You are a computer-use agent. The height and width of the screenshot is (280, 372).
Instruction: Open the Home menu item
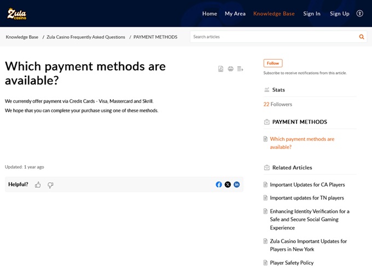click(210, 14)
